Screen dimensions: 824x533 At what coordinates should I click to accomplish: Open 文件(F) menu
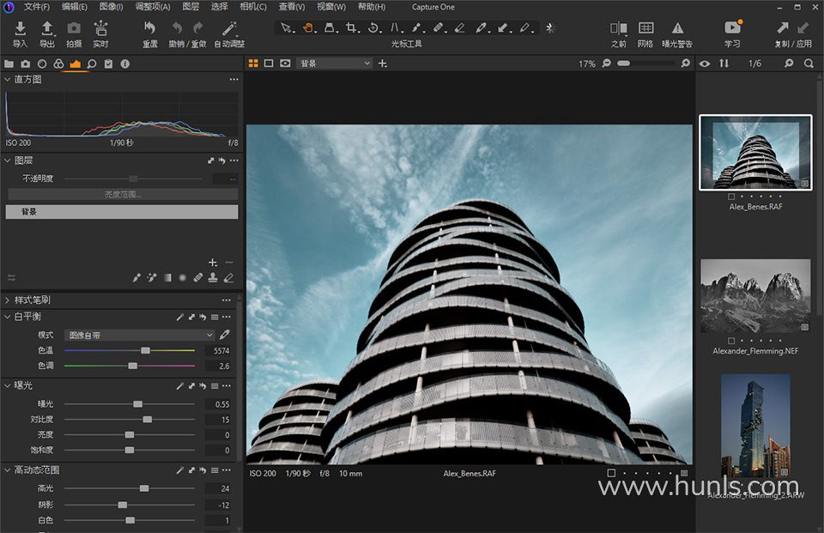pyautogui.click(x=36, y=7)
